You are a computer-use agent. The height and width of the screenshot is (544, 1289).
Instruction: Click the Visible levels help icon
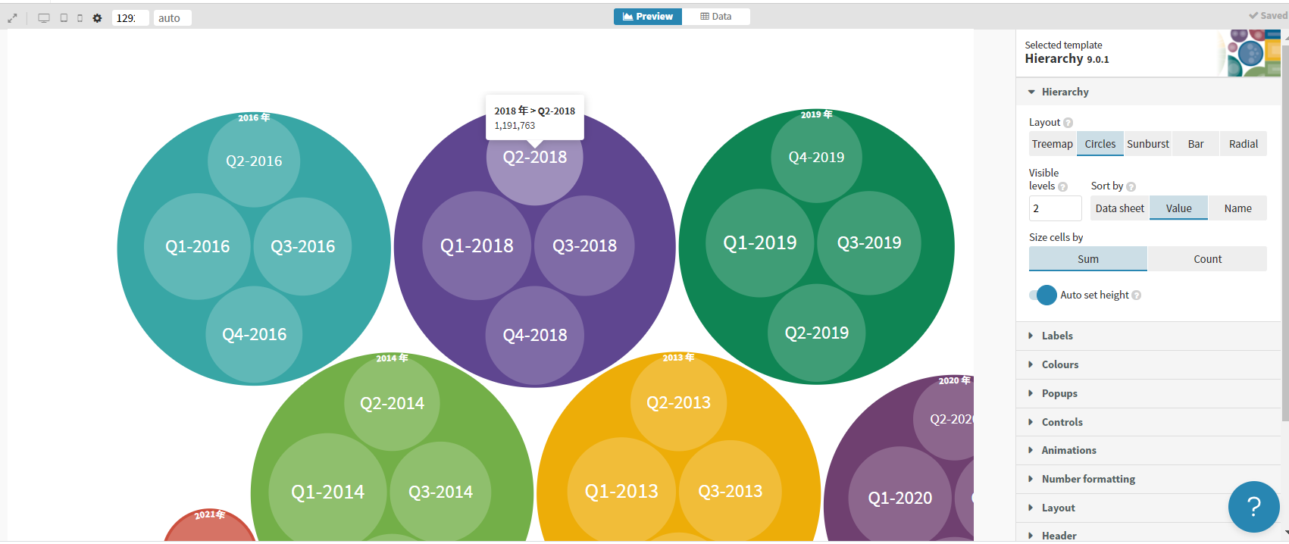[x=1062, y=186]
